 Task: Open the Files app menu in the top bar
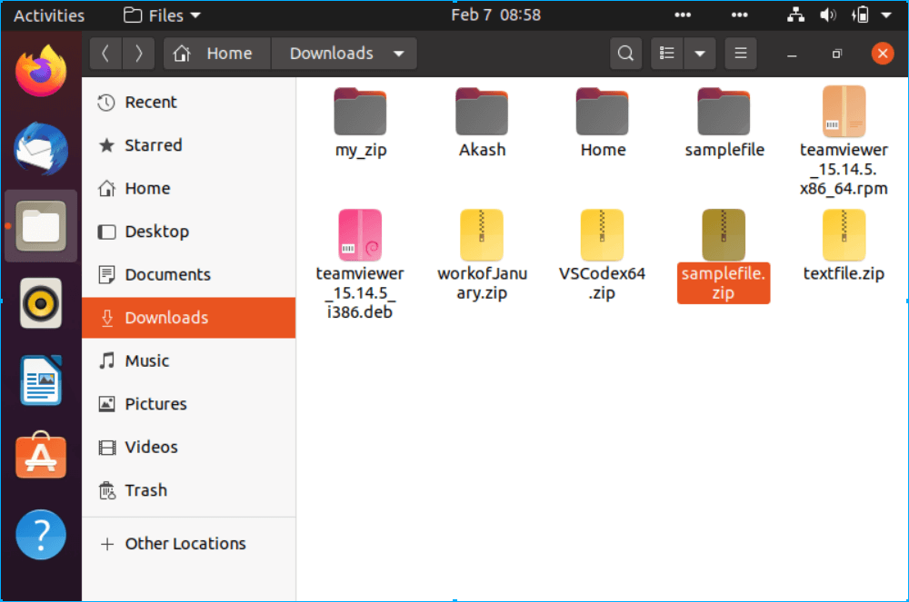tap(163, 15)
